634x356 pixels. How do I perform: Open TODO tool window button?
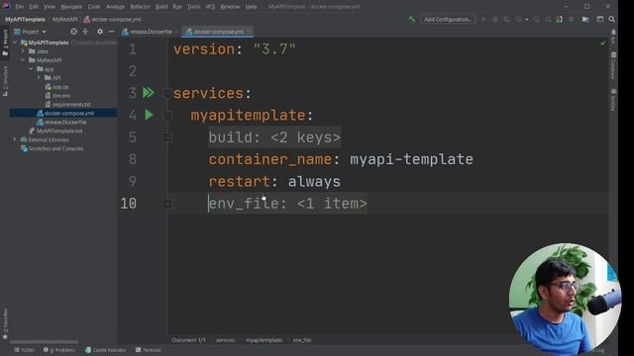pos(24,350)
